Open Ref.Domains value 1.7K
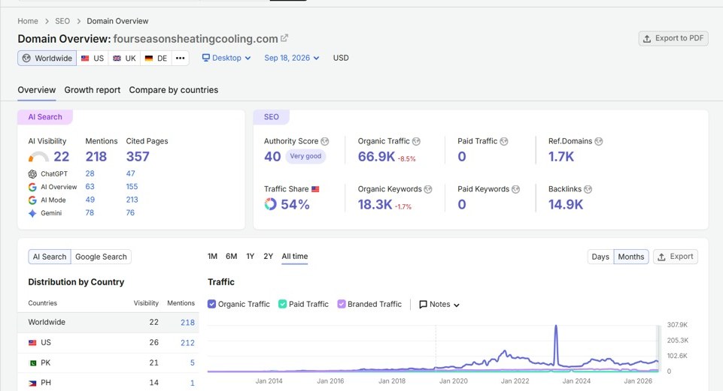The height and width of the screenshot is (391, 723). pyautogui.click(x=561, y=157)
